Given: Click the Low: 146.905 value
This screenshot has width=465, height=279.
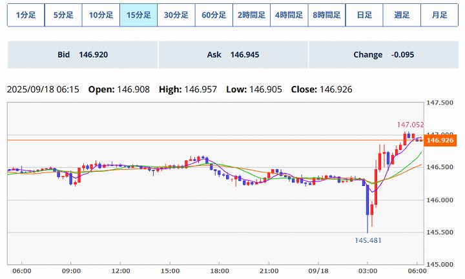Looking at the screenshot, I should click(x=254, y=89).
